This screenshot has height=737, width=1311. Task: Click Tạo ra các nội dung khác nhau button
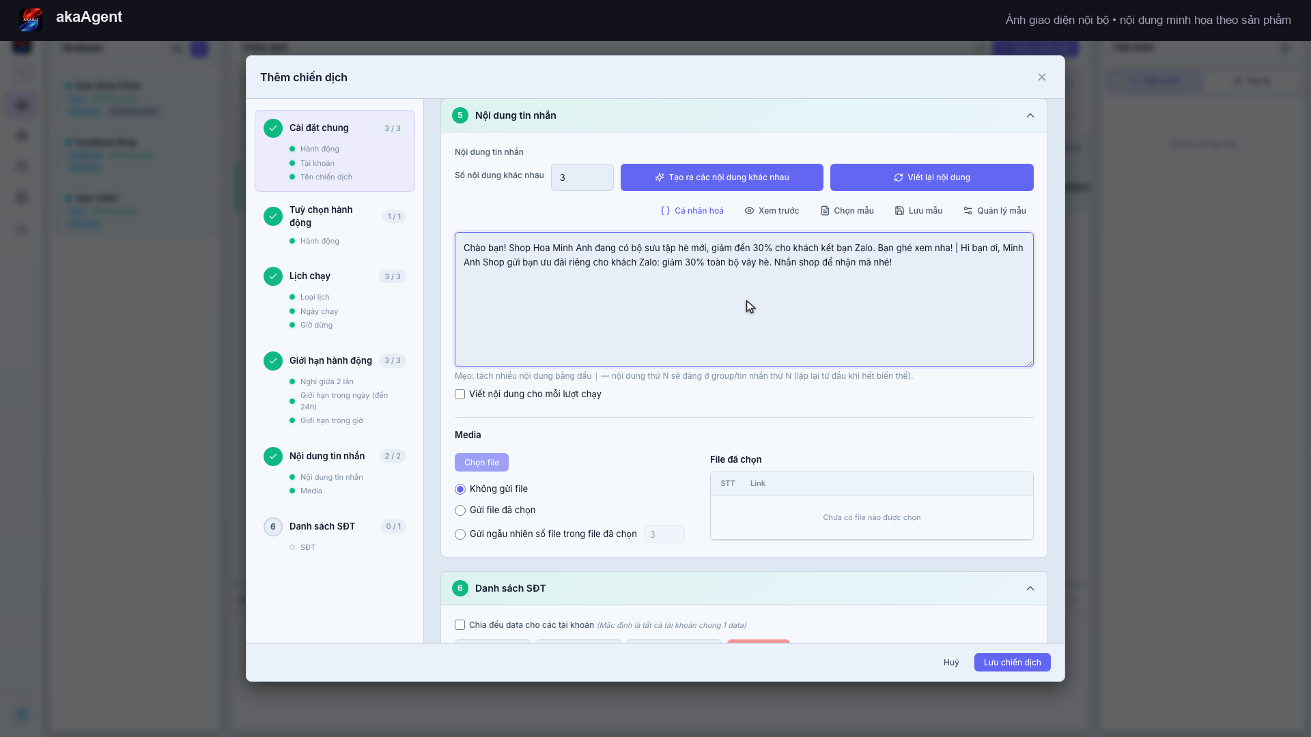(722, 177)
